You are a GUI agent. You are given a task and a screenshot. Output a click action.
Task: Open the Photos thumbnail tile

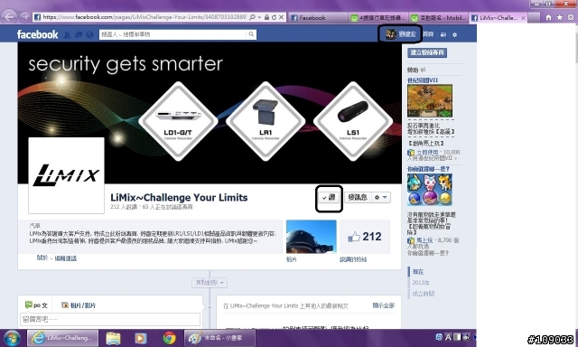click(x=312, y=237)
